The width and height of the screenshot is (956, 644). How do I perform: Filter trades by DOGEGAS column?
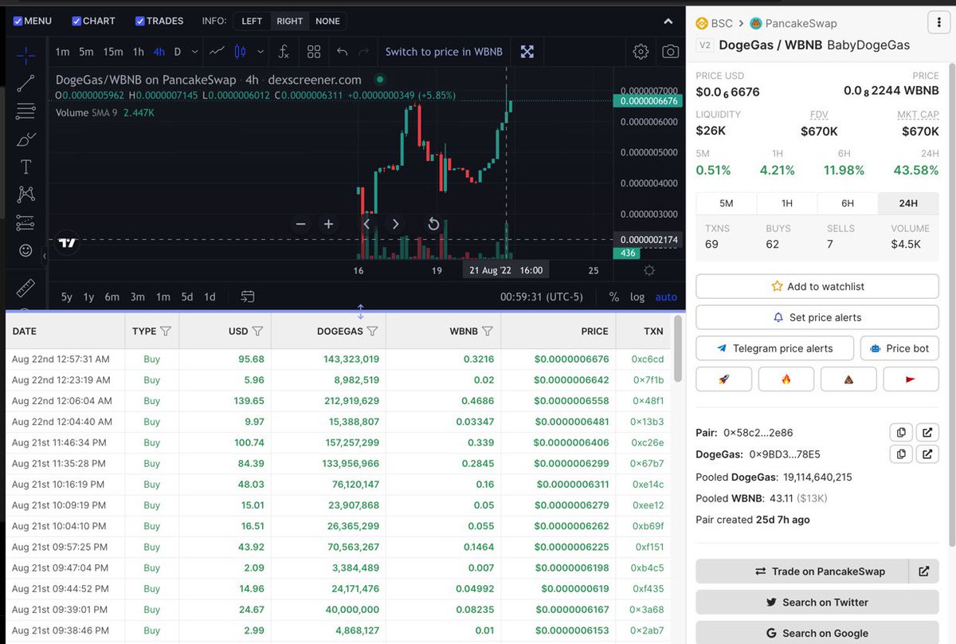point(372,331)
